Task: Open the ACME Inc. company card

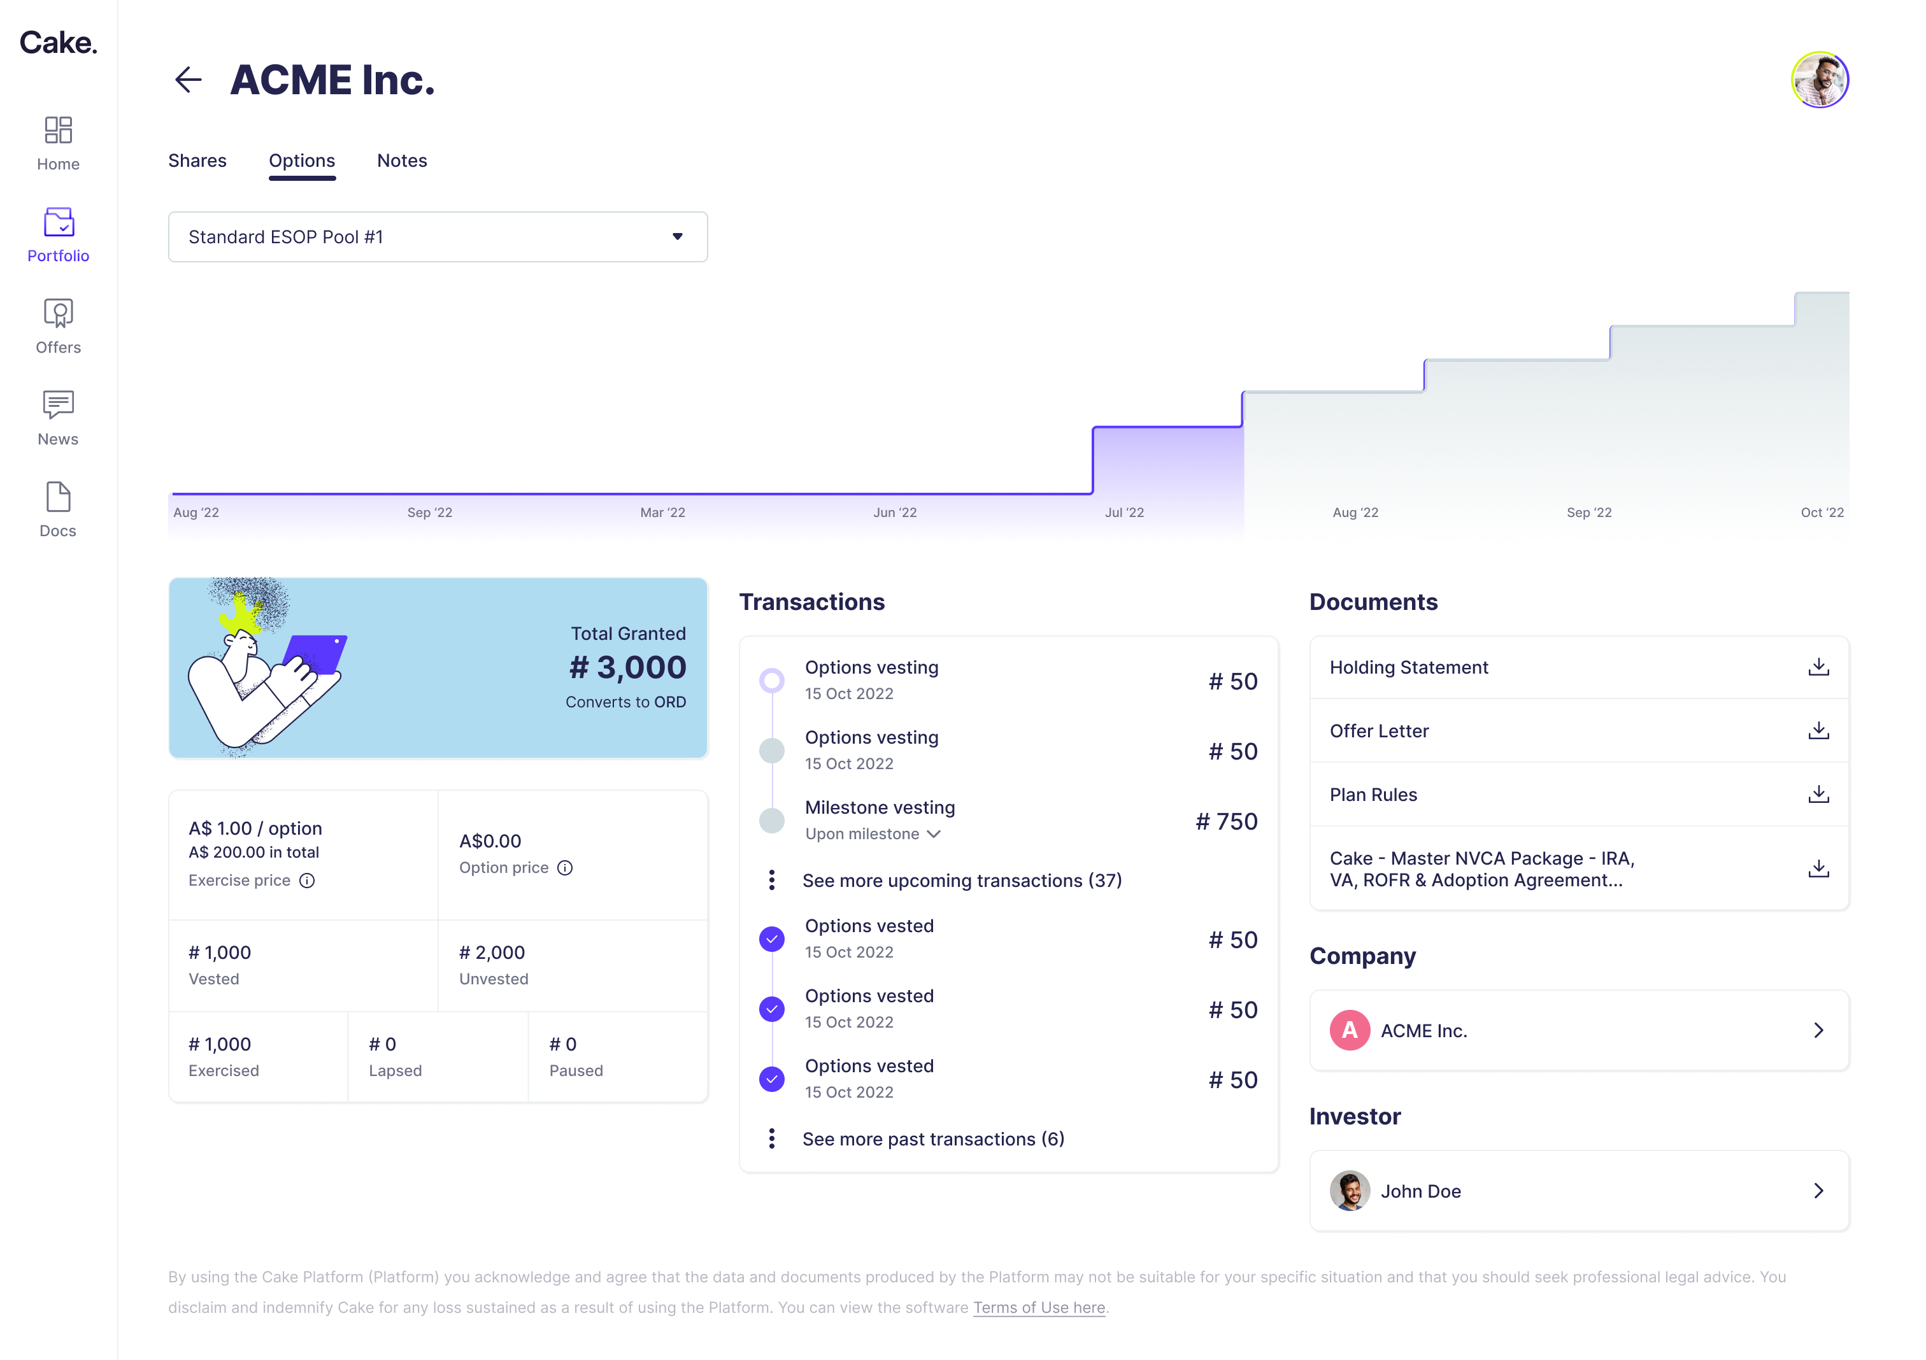Action: click(x=1579, y=1030)
